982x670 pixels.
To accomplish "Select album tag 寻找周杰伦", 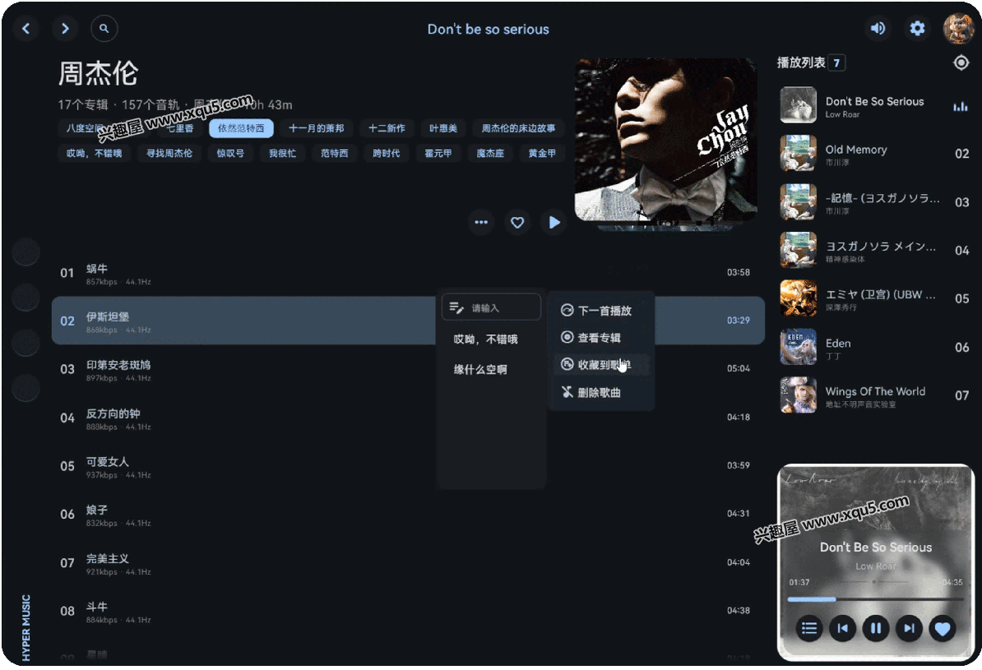I will (169, 154).
